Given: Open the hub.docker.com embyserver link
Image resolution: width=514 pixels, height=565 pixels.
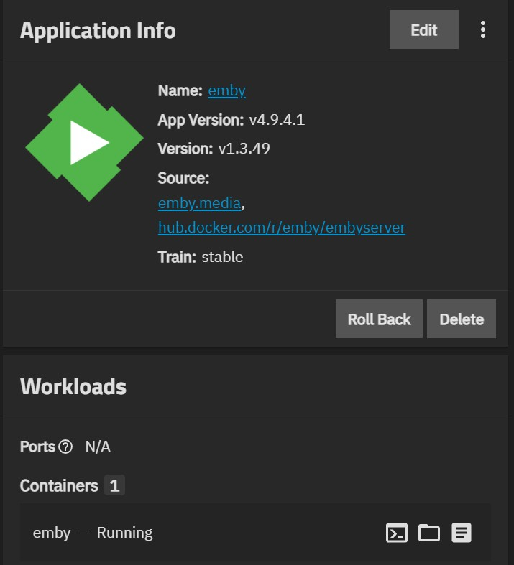Looking at the screenshot, I should (x=281, y=228).
